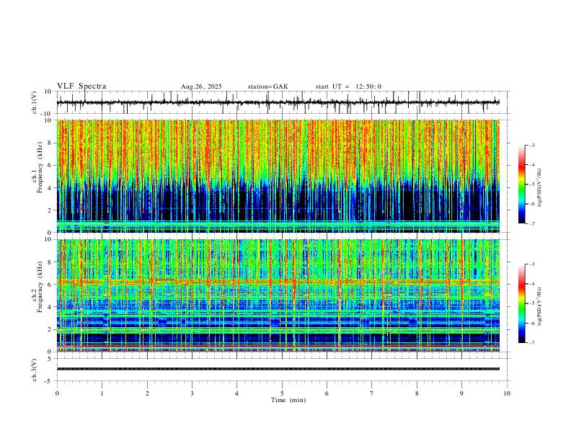The image size is (571, 441).
Task: Click the '8' kHz tick on ch.1 axis
Action: click(x=50, y=143)
